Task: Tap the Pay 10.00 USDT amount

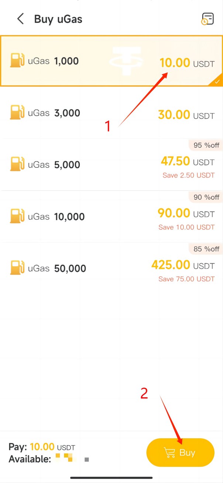Action: [42, 447]
